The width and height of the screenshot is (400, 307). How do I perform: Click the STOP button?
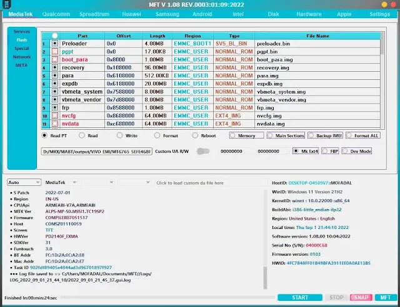336,298
